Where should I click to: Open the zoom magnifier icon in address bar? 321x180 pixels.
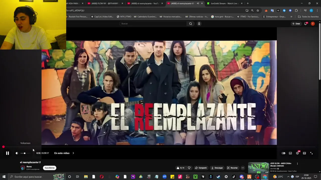(252, 10)
